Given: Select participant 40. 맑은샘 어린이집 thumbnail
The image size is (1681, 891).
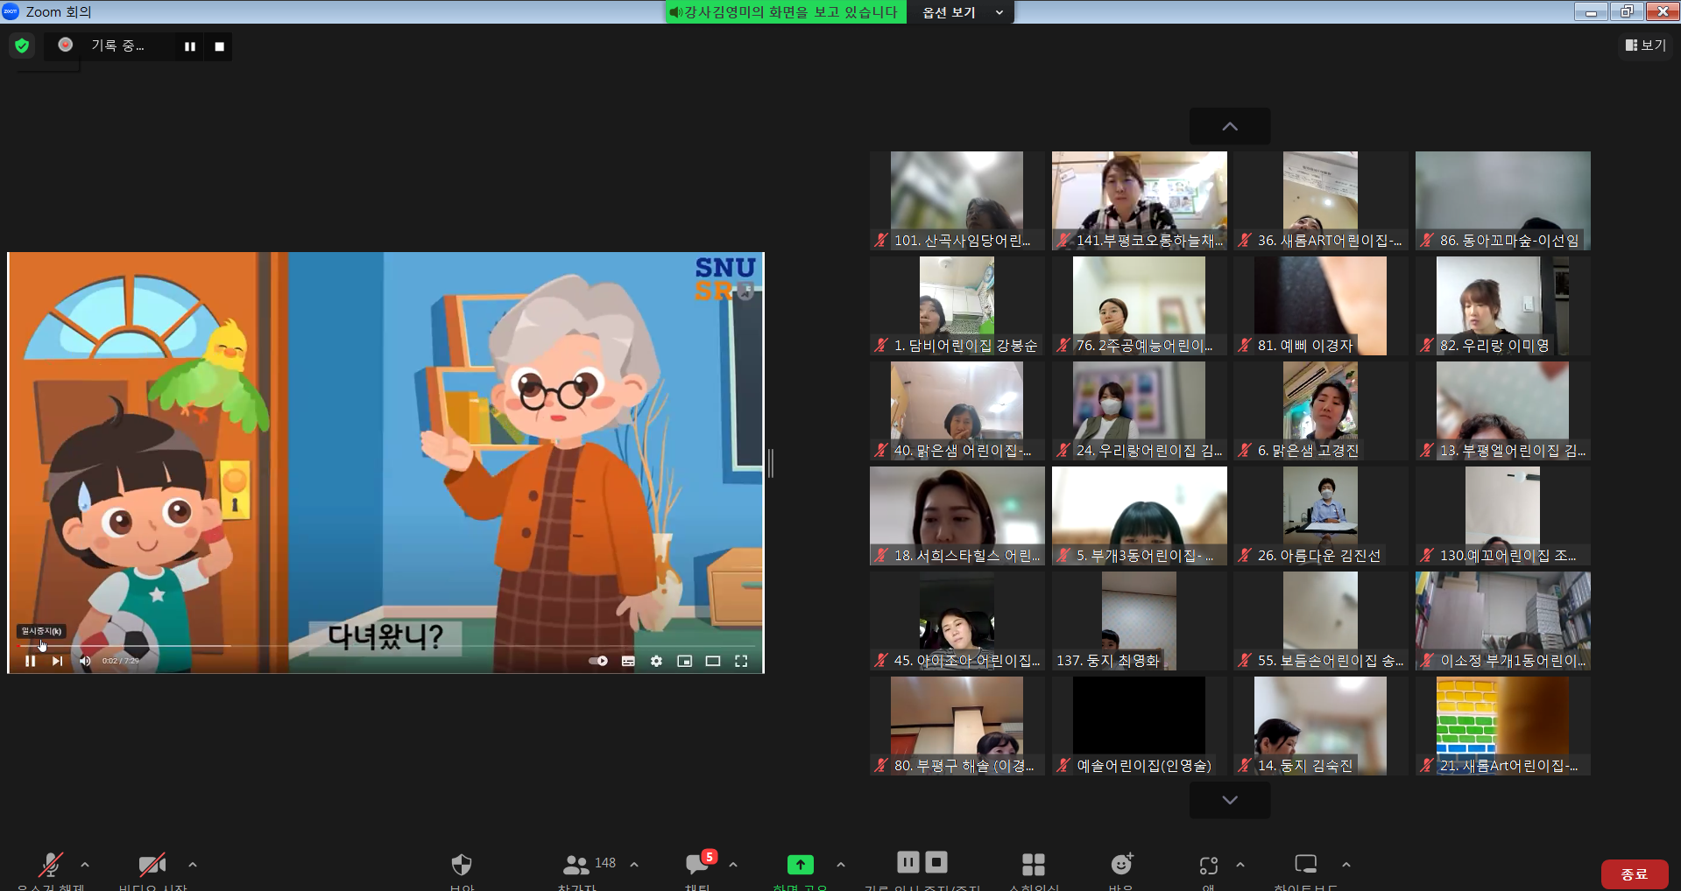Looking at the screenshot, I should 957,410.
